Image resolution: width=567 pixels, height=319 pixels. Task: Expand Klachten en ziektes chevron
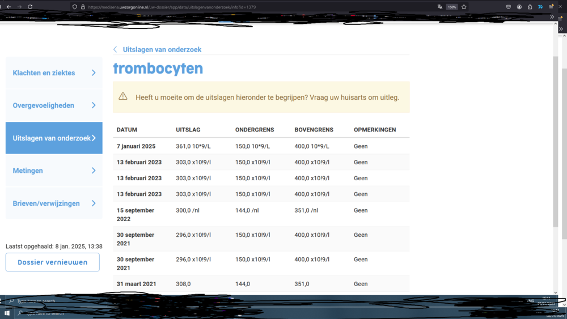(94, 73)
